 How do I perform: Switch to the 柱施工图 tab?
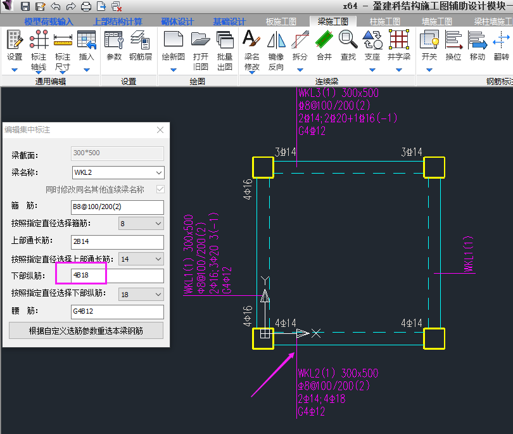coord(385,22)
